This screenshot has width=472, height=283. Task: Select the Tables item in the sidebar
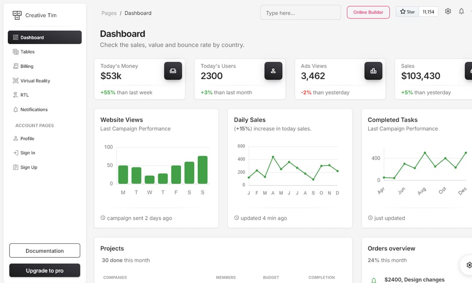tap(27, 51)
